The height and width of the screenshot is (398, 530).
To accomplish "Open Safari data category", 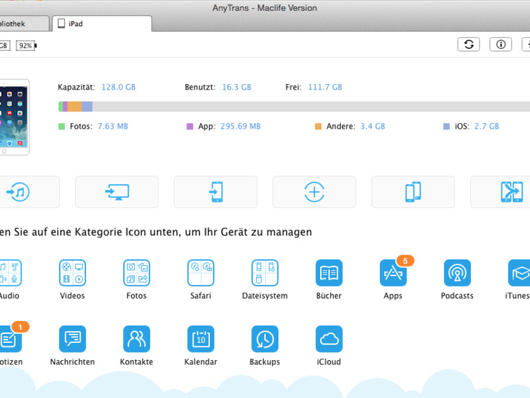I will click(200, 273).
